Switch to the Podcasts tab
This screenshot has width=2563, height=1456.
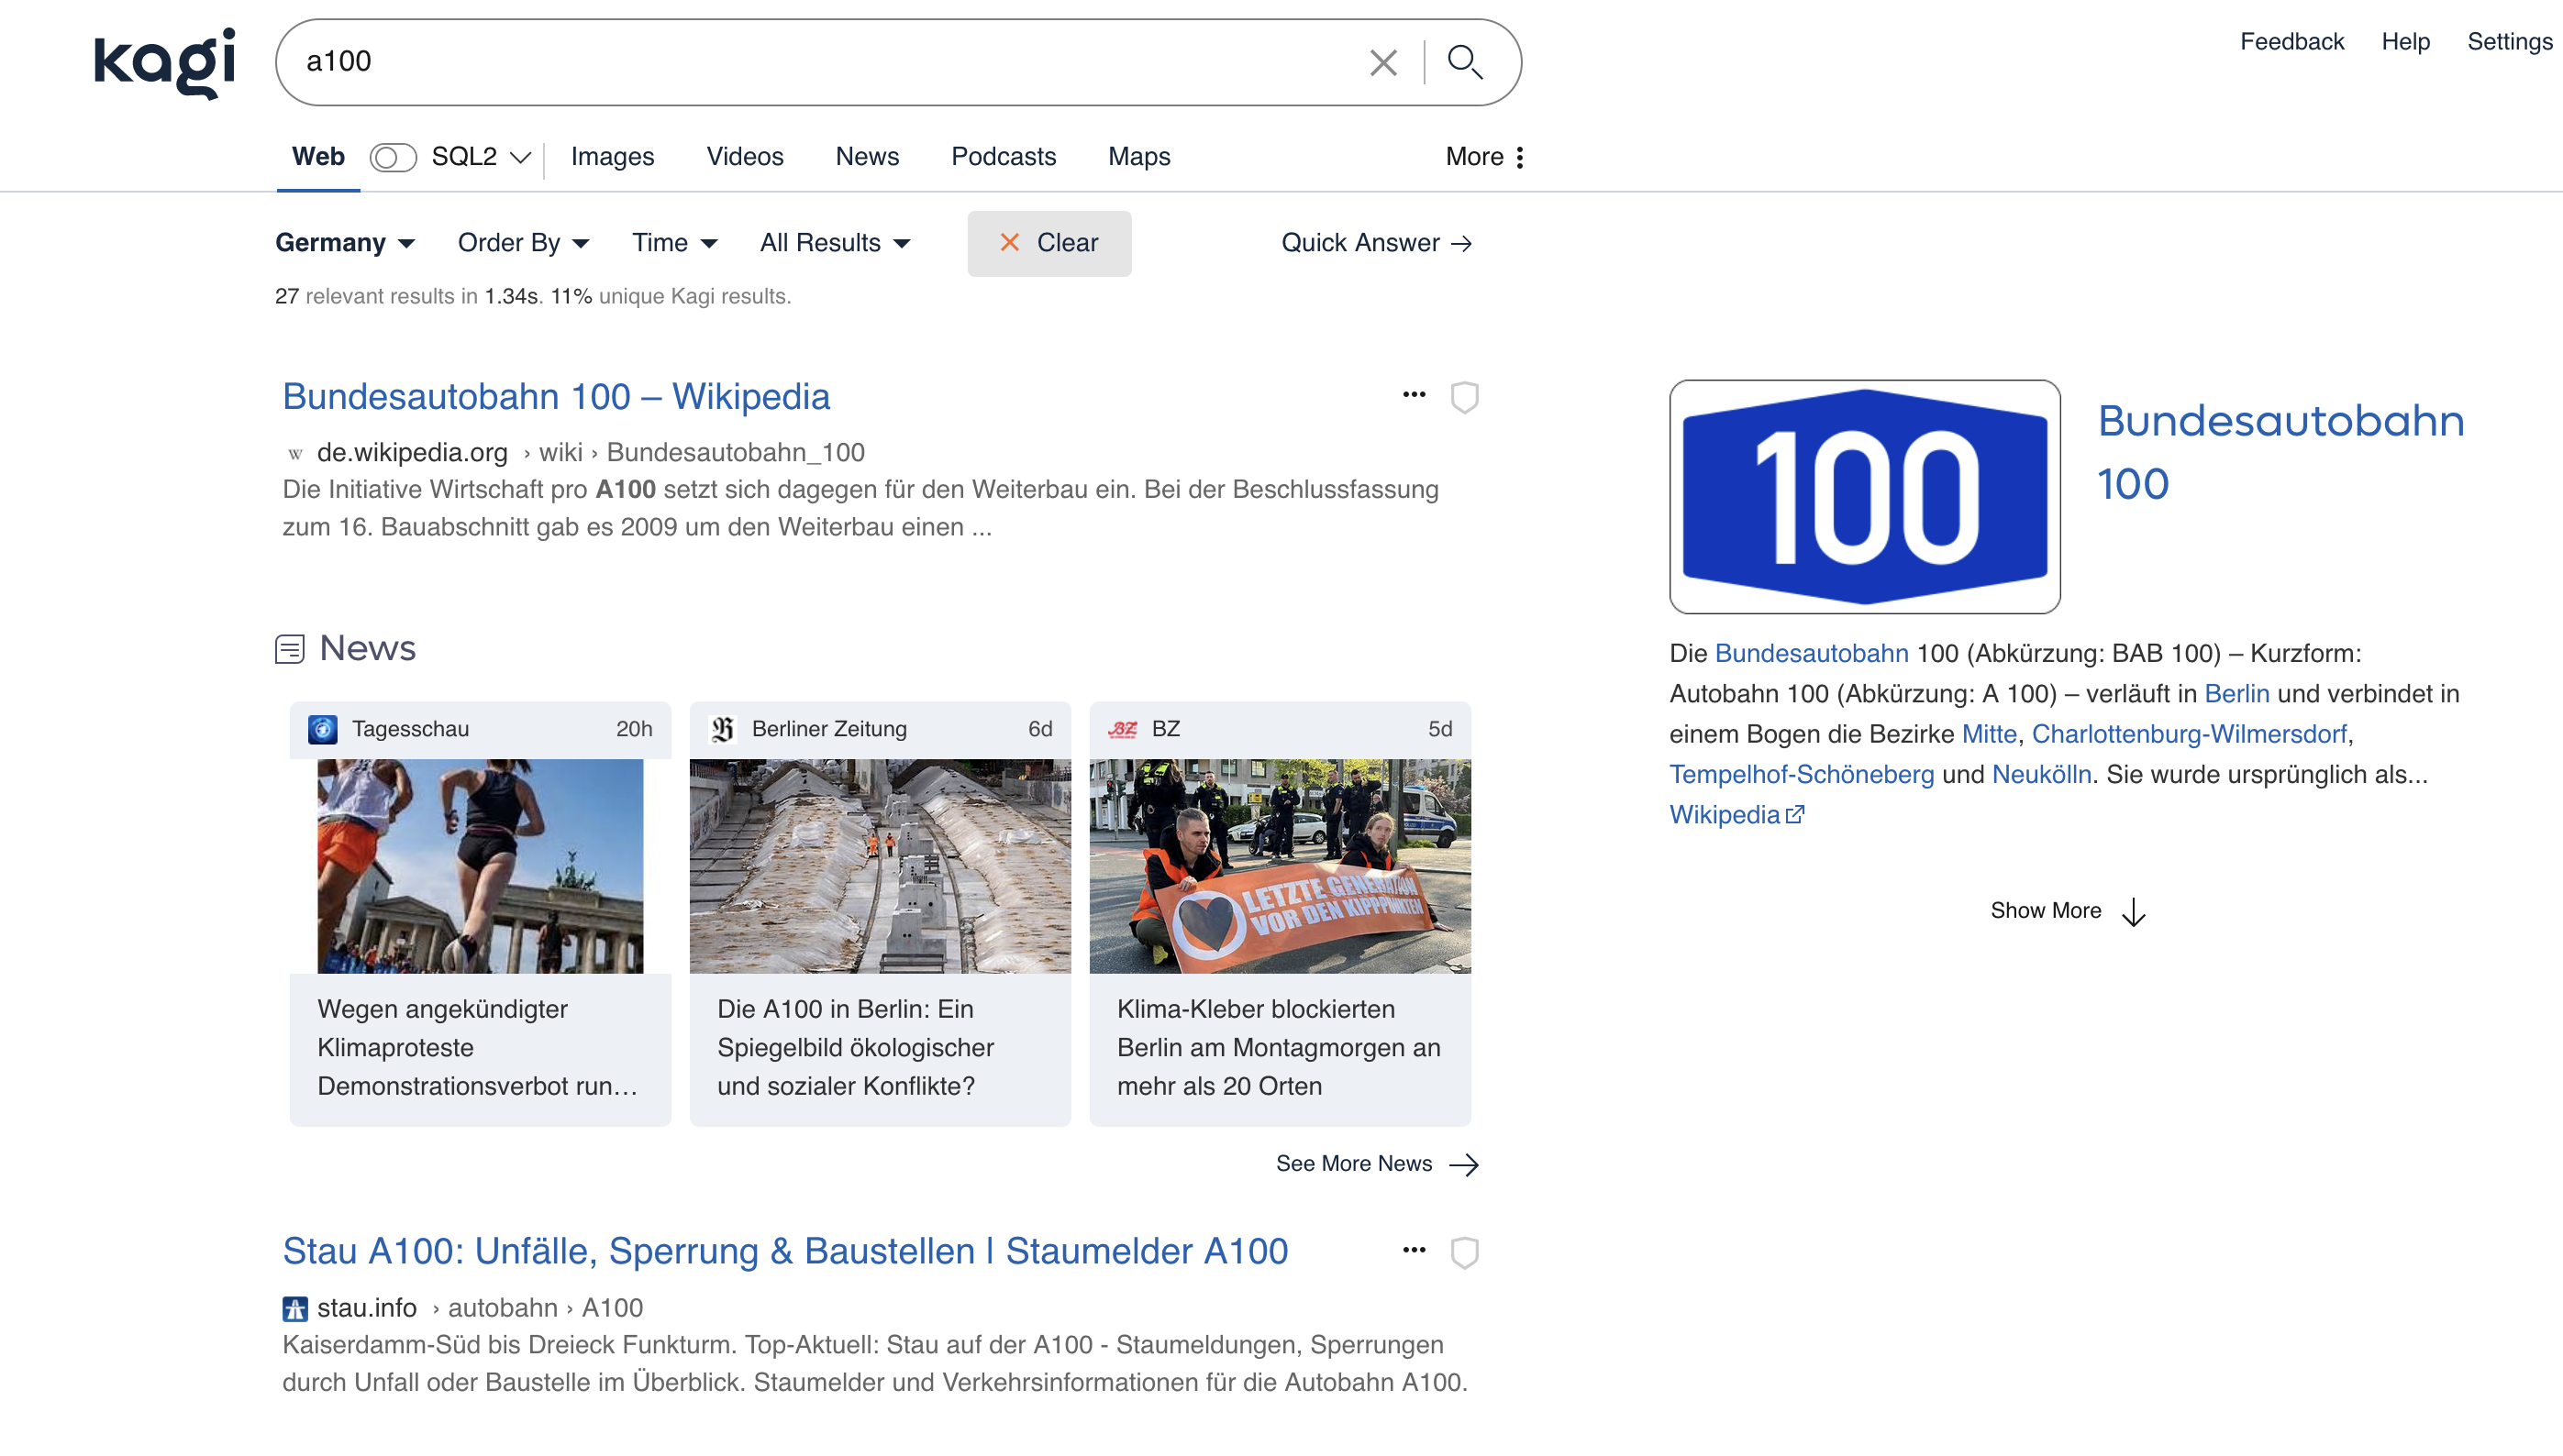click(1003, 157)
